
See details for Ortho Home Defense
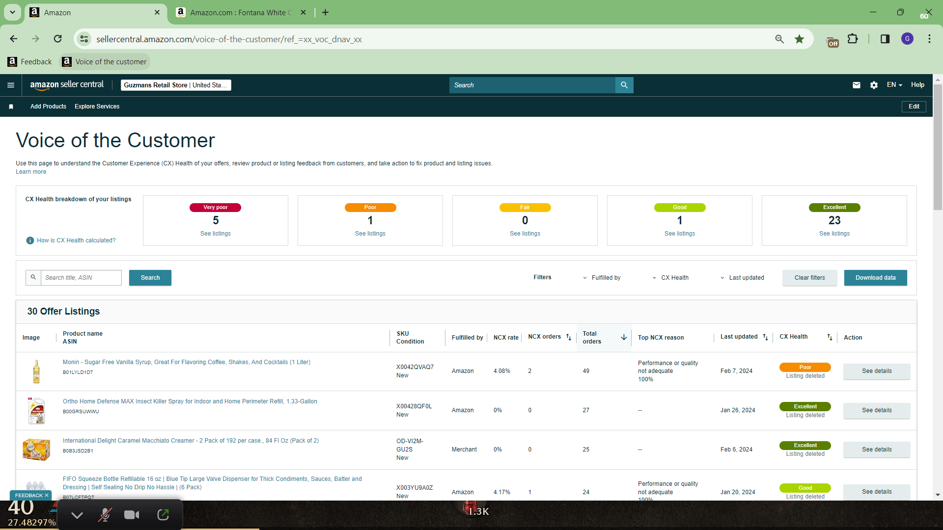[x=877, y=411]
